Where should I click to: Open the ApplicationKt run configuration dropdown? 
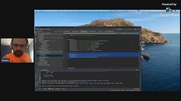coord(120,29)
